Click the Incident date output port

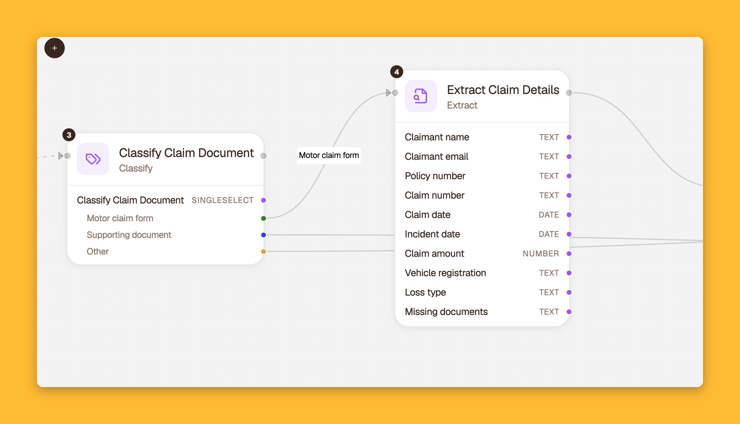coord(569,234)
